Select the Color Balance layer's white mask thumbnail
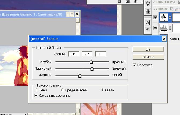Image resolution: width=180 pixels, height=115 pixels. tap(176, 17)
